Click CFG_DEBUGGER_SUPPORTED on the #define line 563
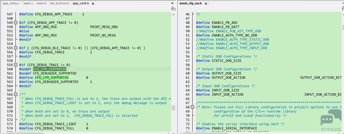 (57, 82)
